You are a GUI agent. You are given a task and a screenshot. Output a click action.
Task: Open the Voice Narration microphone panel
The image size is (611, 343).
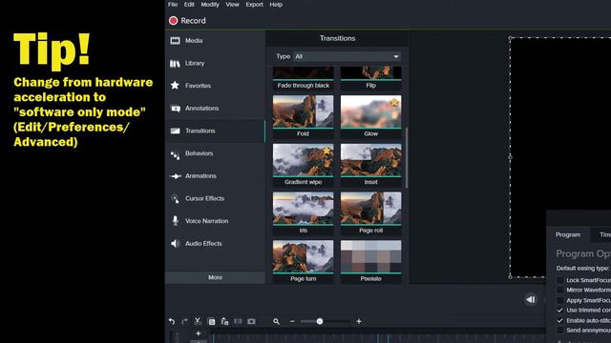click(215, 221)
